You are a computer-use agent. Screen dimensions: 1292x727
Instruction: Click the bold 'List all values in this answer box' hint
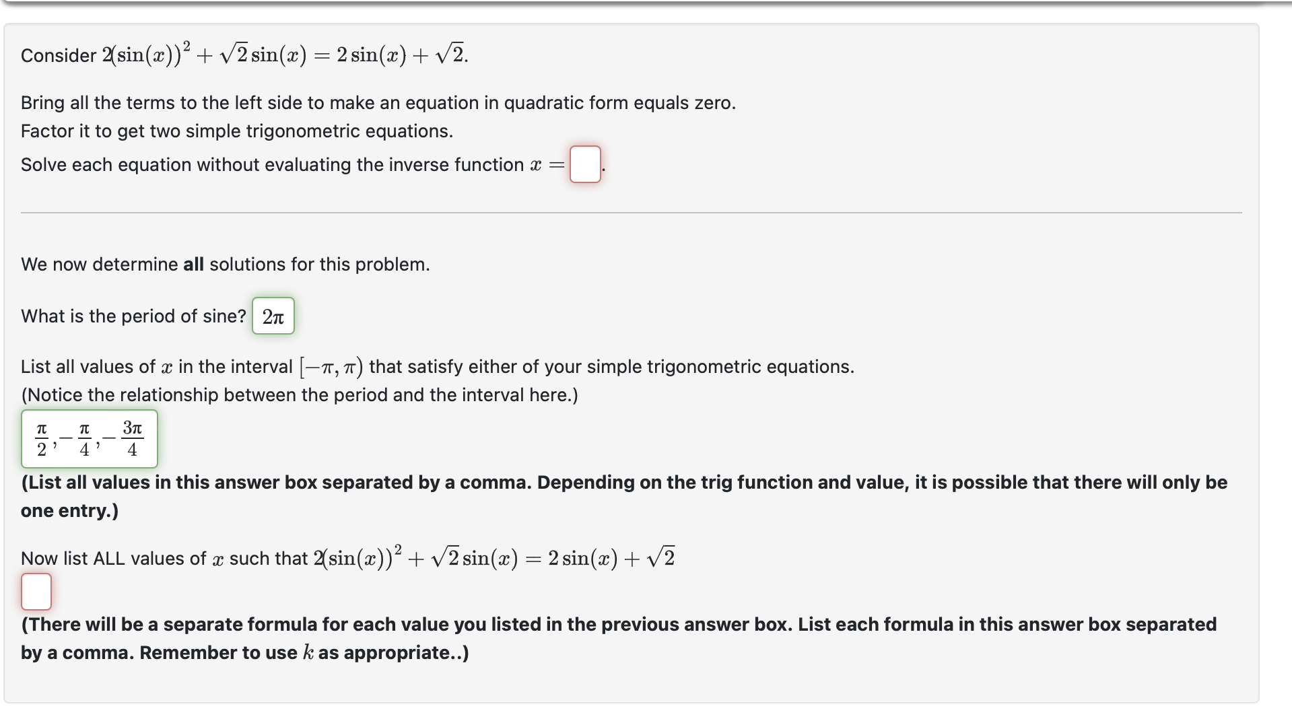pos(624,496)
